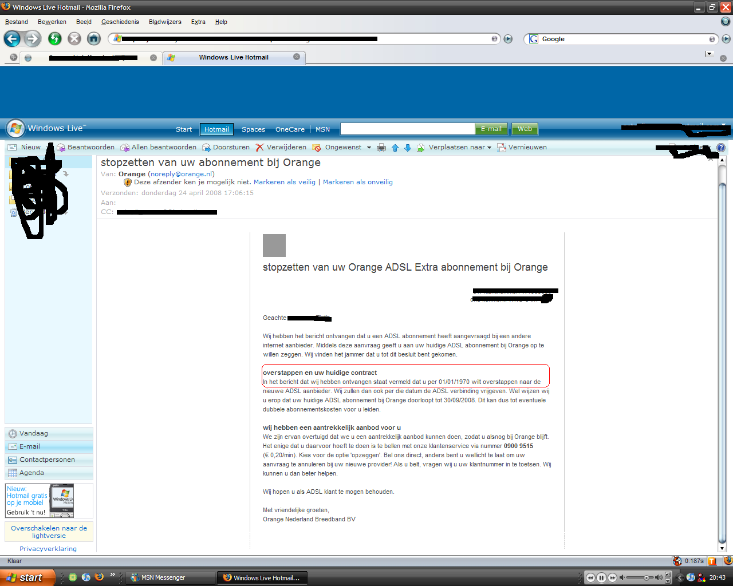733x586 pixels.
Task: Open the Privacyverklaring link
Action: pyautogui.click(x=48, y=549)
